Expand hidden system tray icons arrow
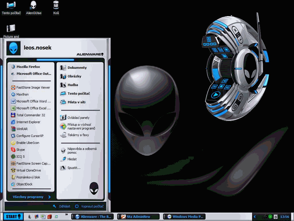The width and height of the screenshot is (294, 221). (255, 217)
